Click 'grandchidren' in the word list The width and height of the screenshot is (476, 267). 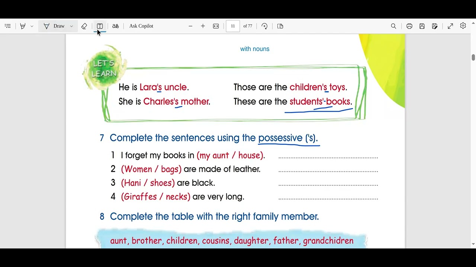tap(328, 241)
